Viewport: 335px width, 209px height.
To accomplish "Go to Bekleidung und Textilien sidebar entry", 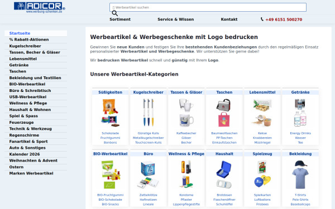I will 36,78.
